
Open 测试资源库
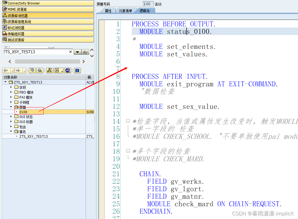(48, 40)
